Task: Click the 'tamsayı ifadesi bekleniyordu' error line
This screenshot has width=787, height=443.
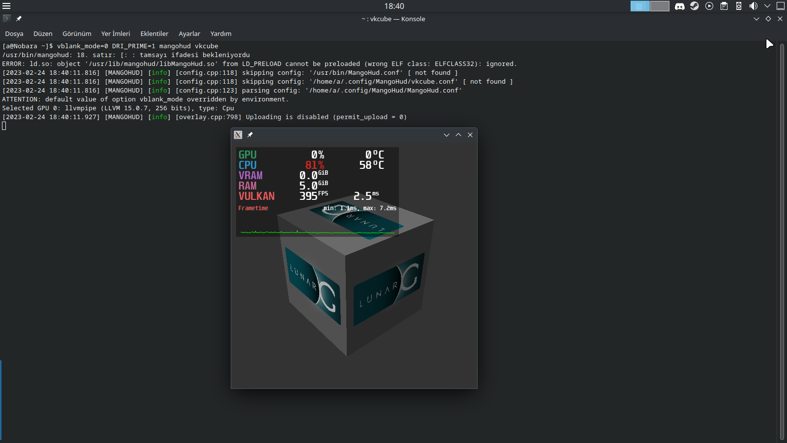Action: [126, 55]
